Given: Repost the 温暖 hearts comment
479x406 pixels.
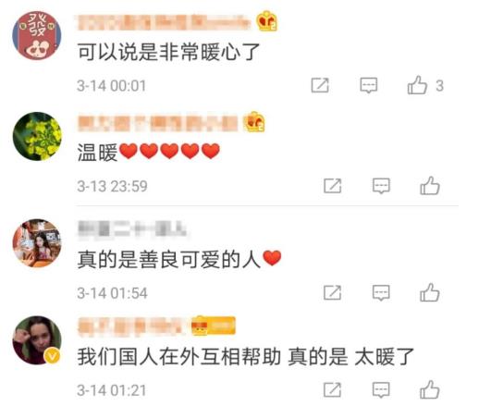Looking at the screenshot, I should (332, 186).
